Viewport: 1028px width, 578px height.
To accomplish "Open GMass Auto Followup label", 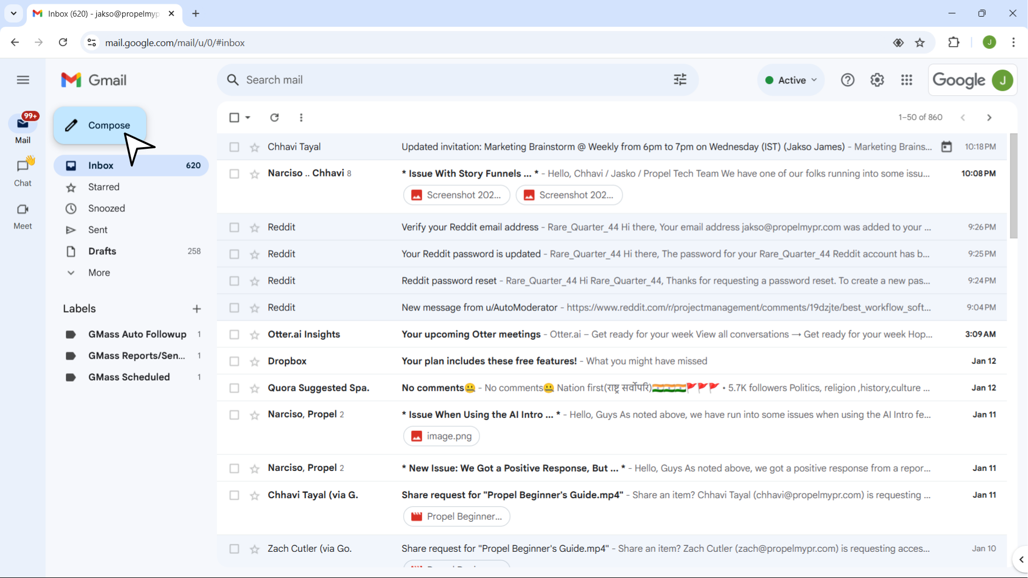I will click(131, 334).
